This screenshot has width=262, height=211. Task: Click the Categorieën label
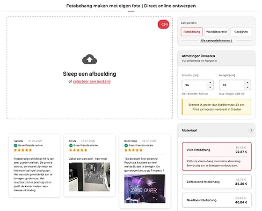[x=189, y=23]
